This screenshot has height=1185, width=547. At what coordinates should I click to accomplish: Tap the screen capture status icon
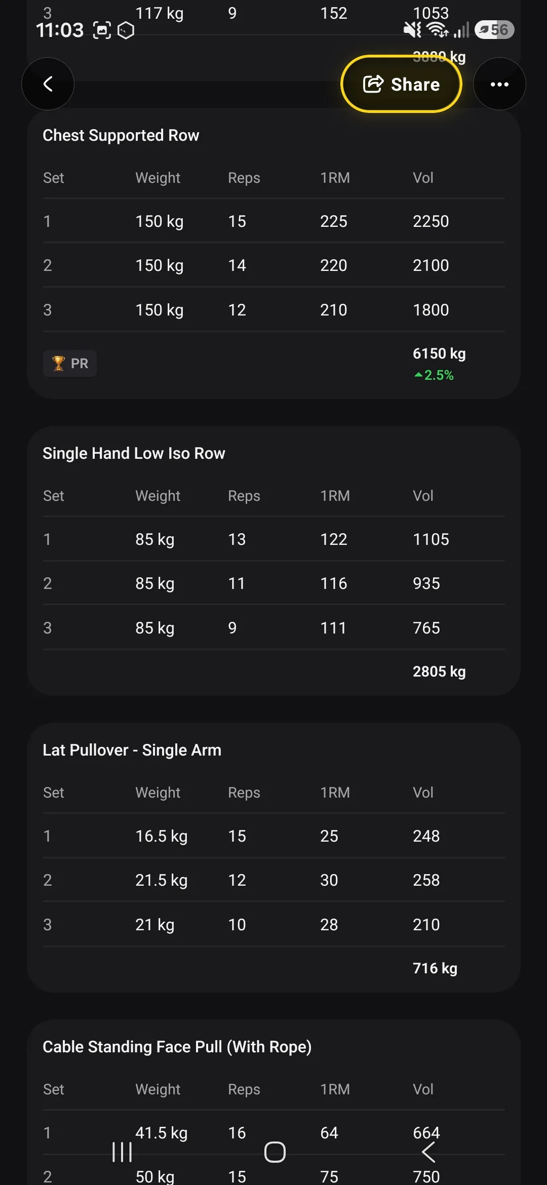point(102,30)
